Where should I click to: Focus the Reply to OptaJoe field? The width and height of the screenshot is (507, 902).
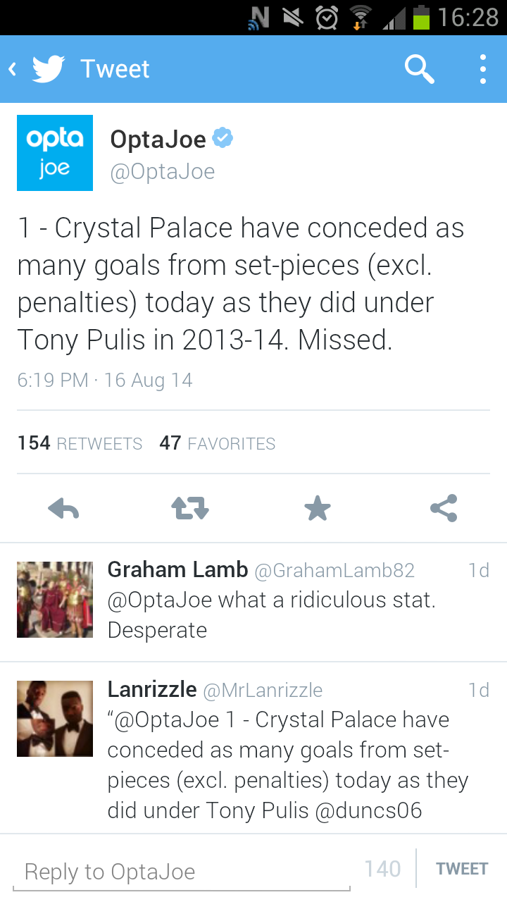coord(181,872)
